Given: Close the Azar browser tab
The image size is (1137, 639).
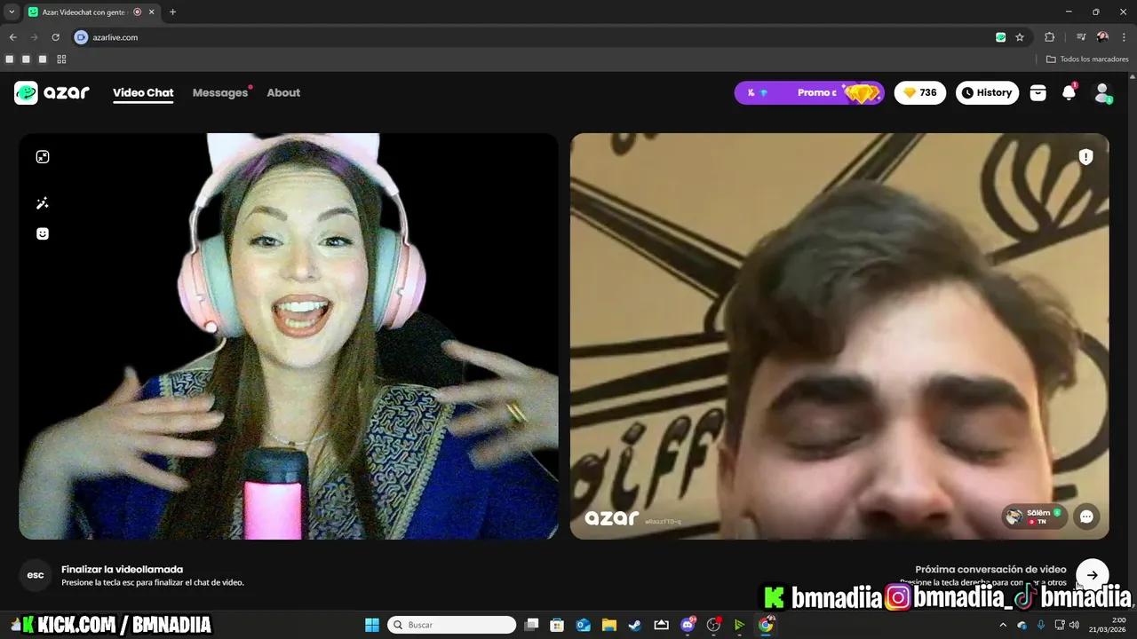Looking at the screenshot, I should pyautogui.click(x=151, y=12).
